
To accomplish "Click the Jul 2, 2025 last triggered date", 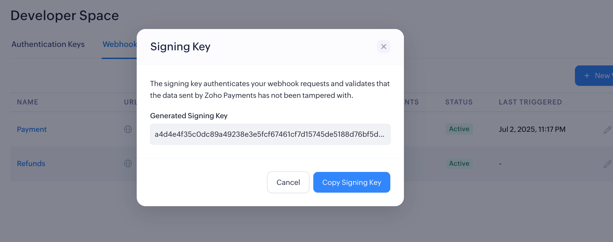I will pos(532,129).
